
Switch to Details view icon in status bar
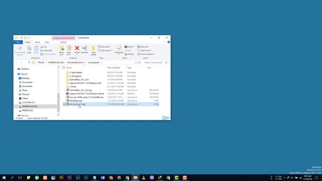tap(165, 118)
